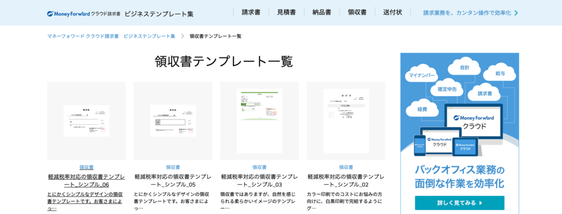Click the 領収書テンプレート一覧 breadcrumb text
Screen dimensions: 562x214
pyautogui.click(x=215, y=36)
